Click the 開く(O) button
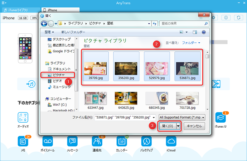The image size is (247, 161). 168,126
